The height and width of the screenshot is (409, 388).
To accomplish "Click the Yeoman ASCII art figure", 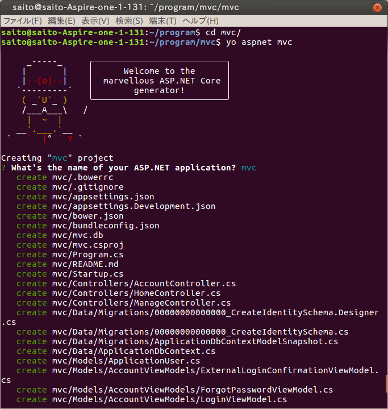I will [x=47, y=101].
